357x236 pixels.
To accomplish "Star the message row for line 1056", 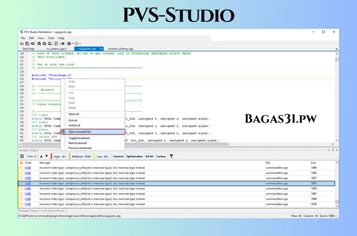I will click(x=21, y=173).
